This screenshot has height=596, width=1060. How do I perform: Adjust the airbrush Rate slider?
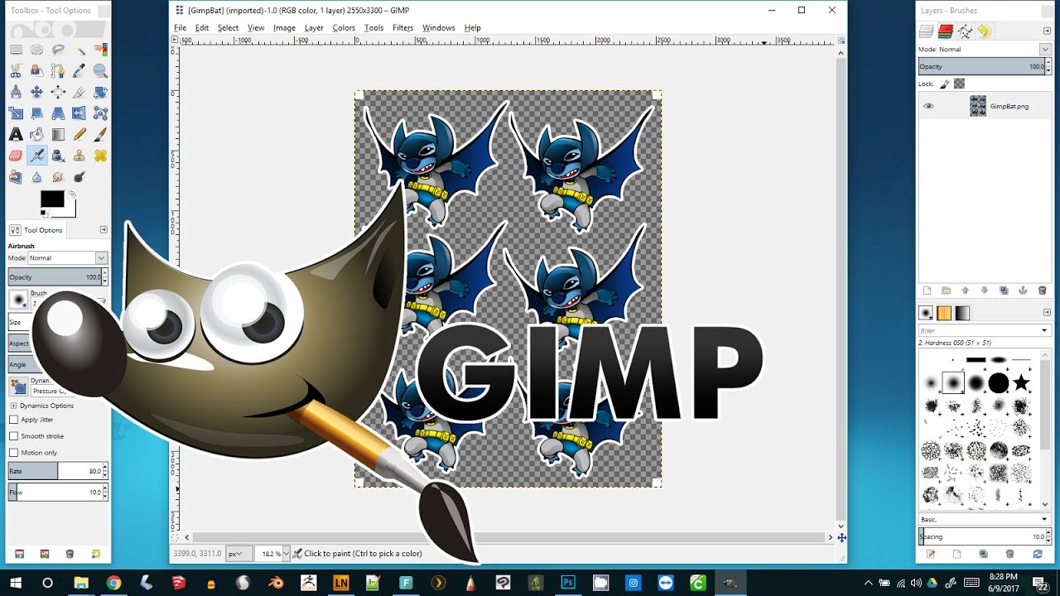58,471
